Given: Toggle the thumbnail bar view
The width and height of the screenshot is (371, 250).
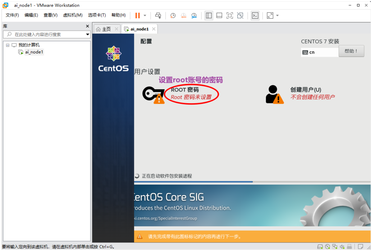Looking at the screenshot, I should [x=219, y=15].
